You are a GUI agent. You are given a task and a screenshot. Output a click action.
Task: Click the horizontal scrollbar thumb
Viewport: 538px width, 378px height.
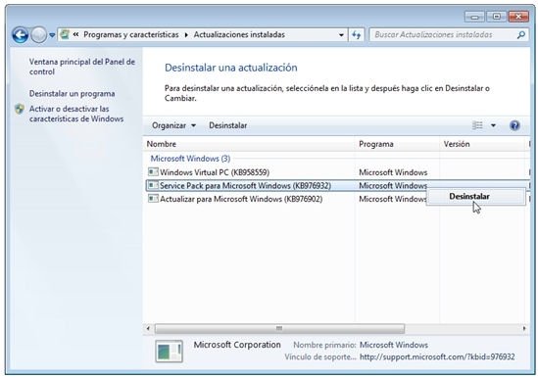(x=279, y=328)
